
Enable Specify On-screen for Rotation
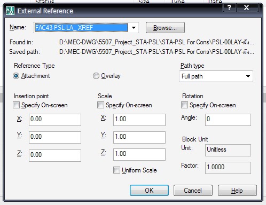point(184,105)
